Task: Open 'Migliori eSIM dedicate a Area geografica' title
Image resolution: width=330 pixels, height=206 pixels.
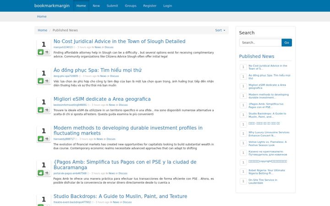Action: click(102, 99)
